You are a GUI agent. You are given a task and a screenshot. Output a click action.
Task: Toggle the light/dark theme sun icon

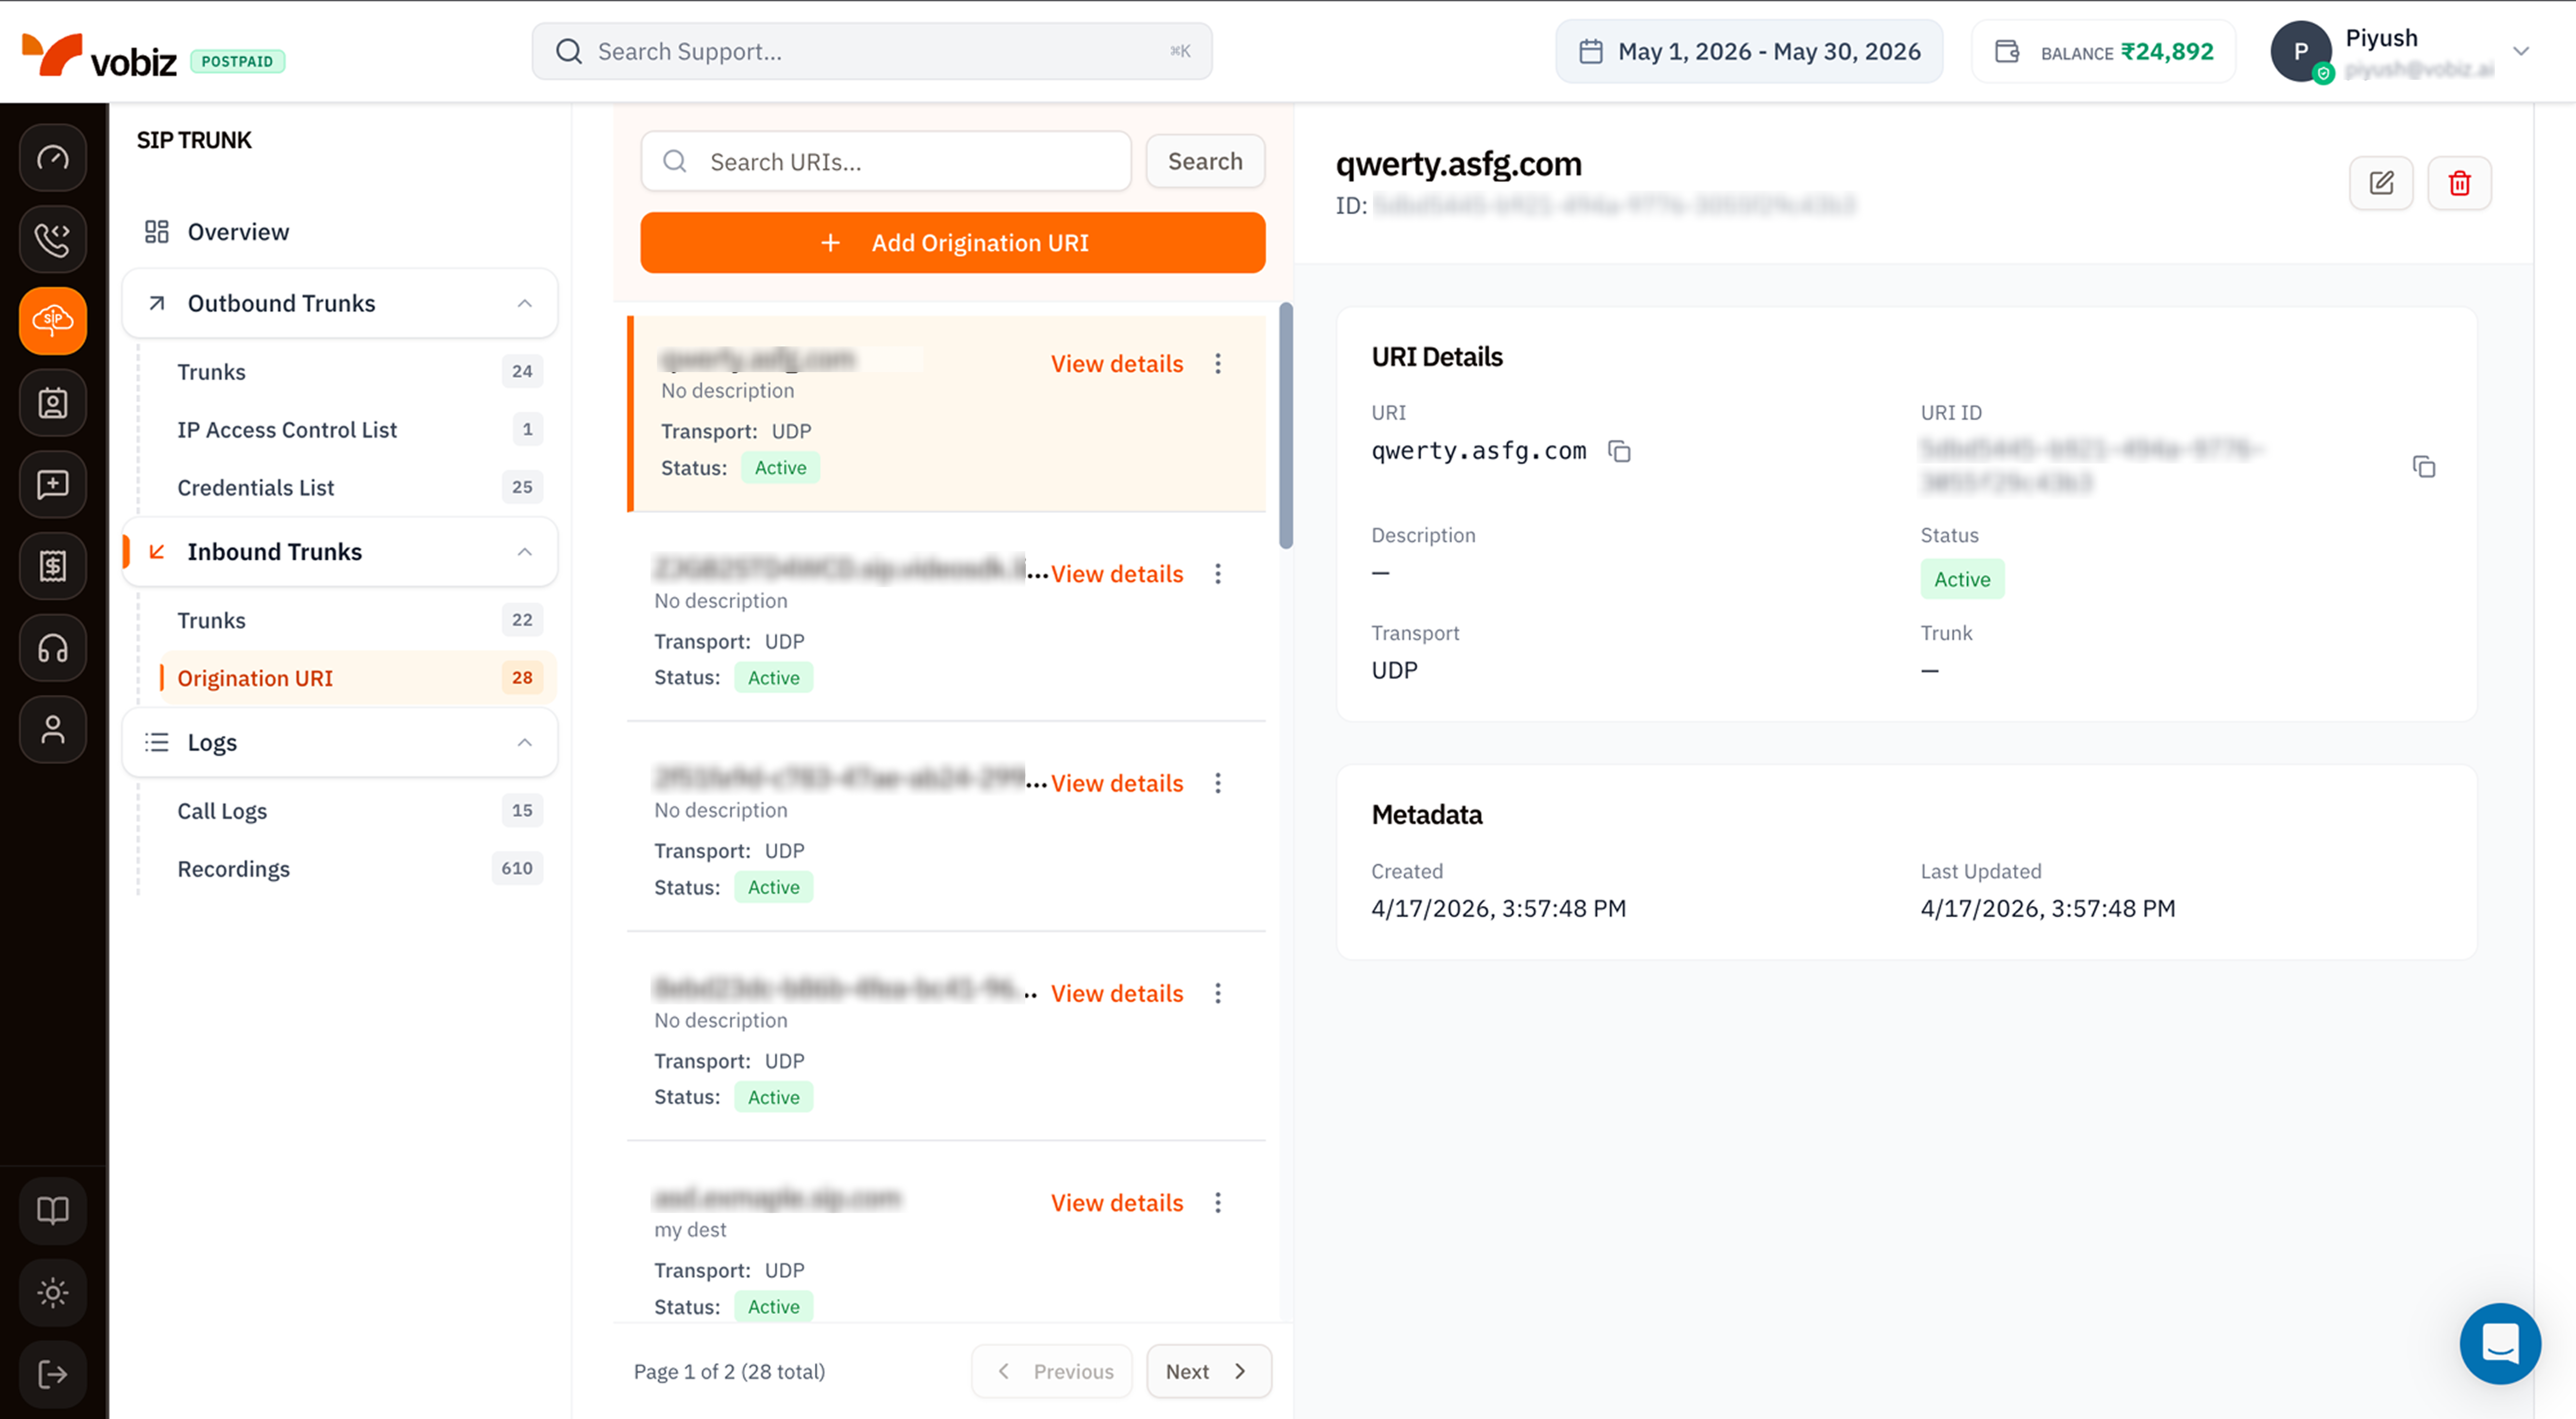(53, 1293)
